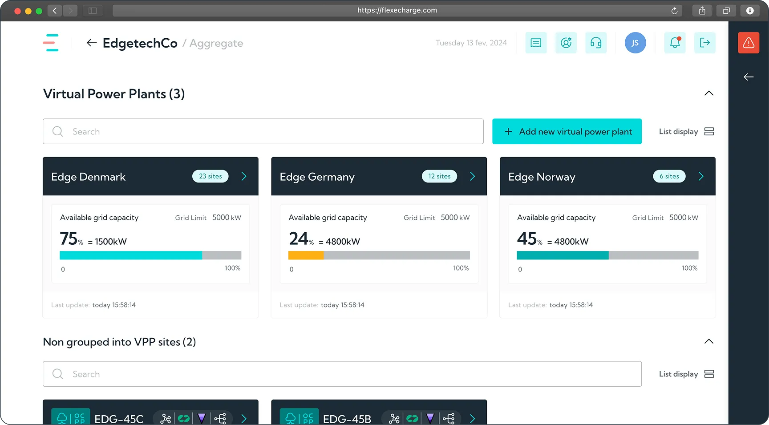Click '45%' value in Norway card
This screenshot has width=769, height=425.
point(530,239)
